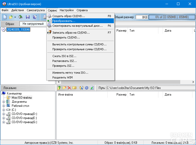Open an image file with the folder icon

(x=11, y=17)
